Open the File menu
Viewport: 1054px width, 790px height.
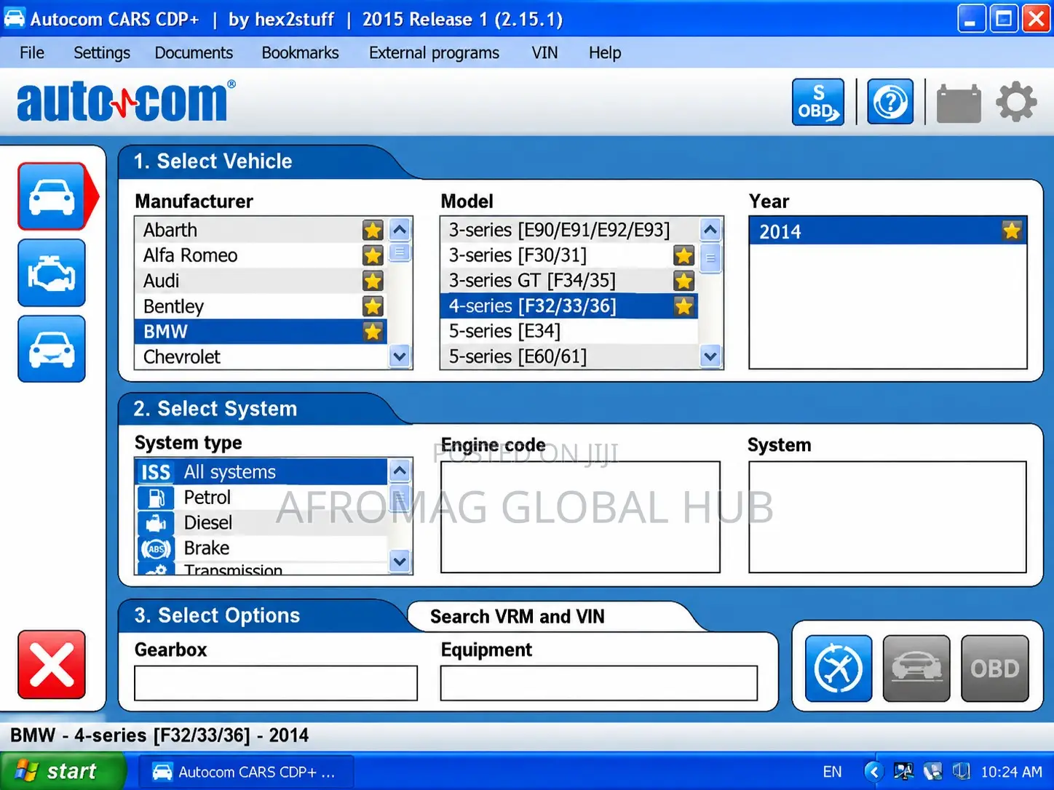click(32, 53)
